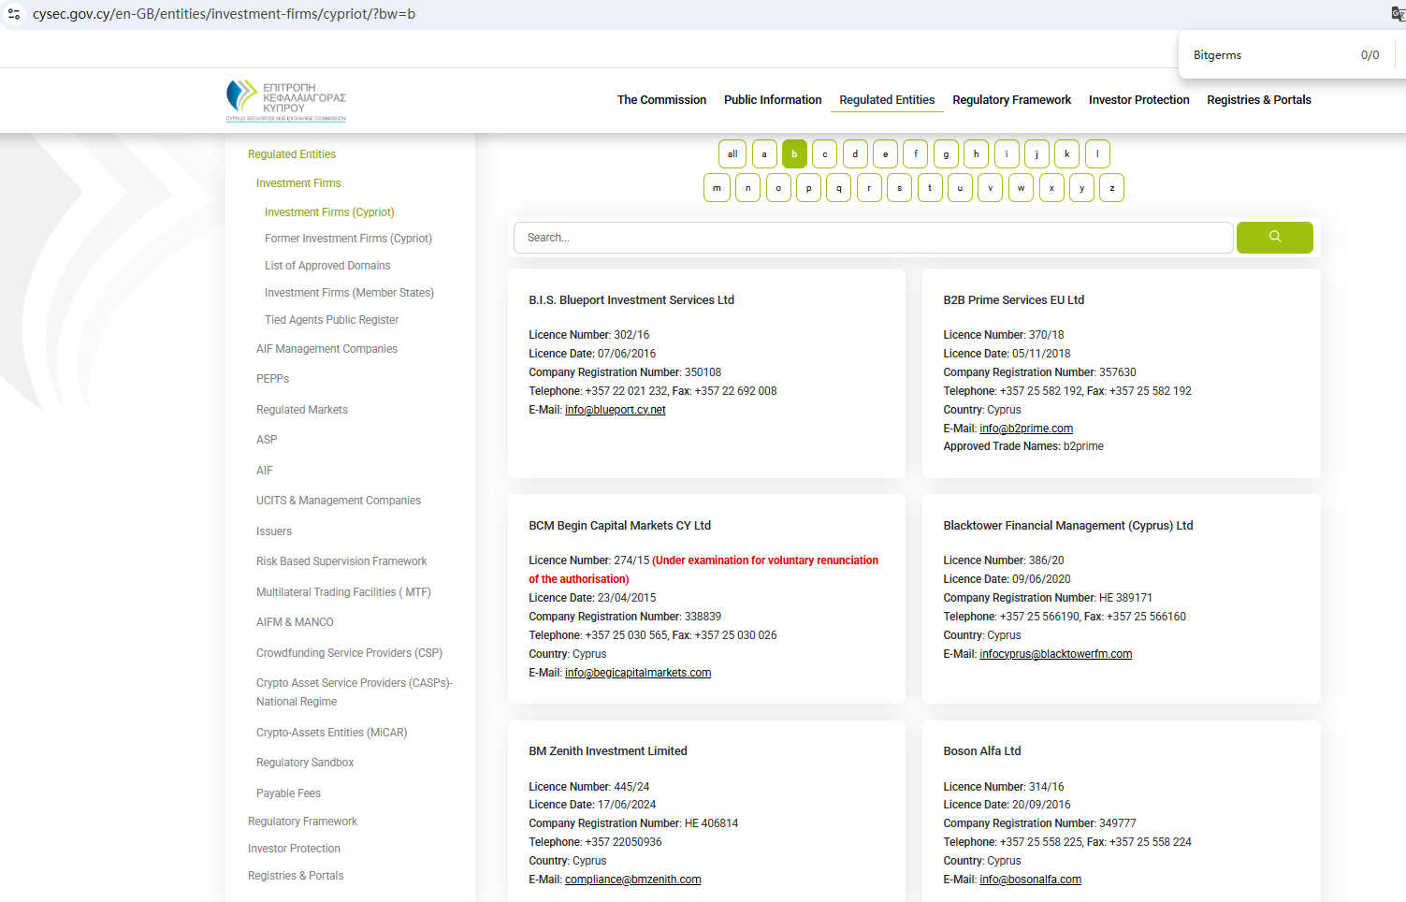The image size is (1406, 902).
Task: Filter firms by letter 'a'
Action: 764,154
